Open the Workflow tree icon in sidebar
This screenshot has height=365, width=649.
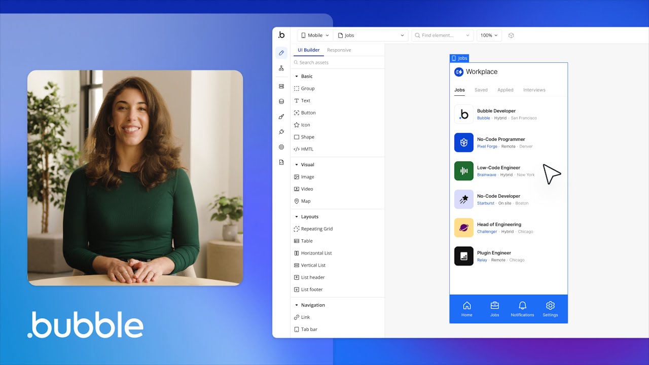coord(281,68)
